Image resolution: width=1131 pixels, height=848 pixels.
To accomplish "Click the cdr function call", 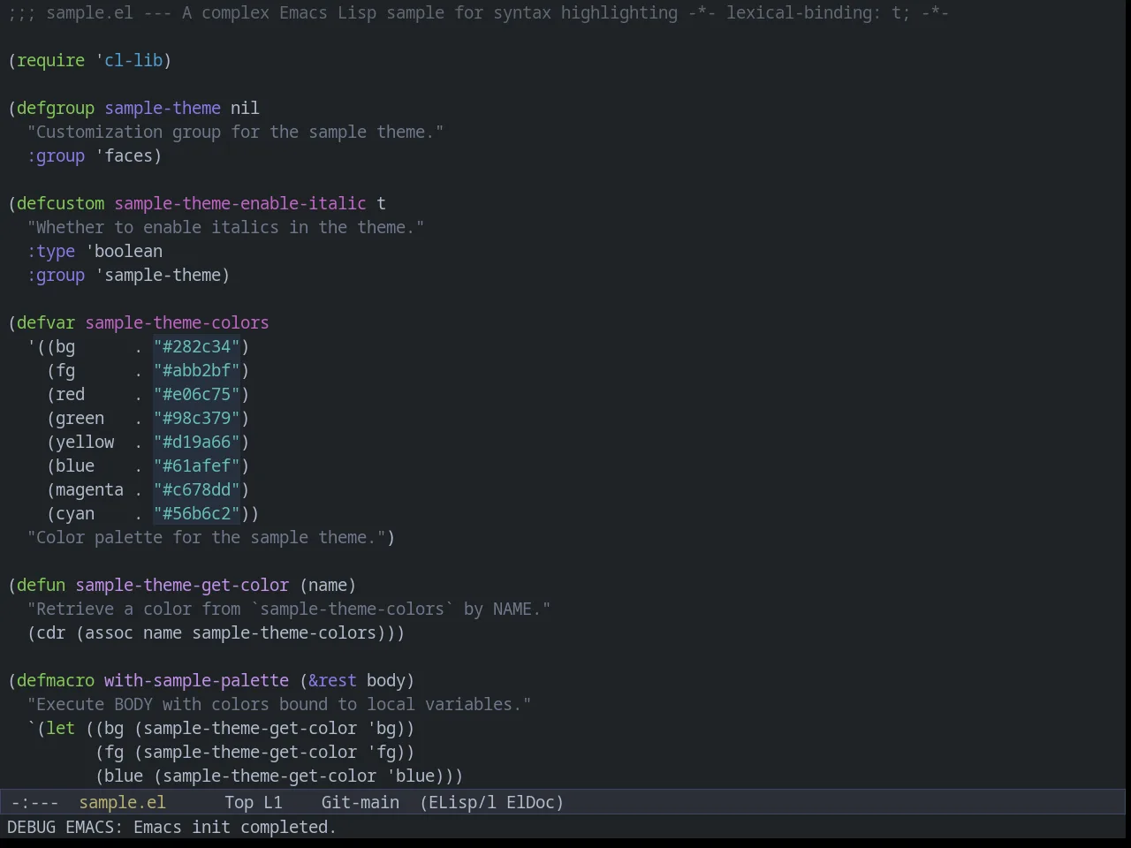I will coord(51,632).
